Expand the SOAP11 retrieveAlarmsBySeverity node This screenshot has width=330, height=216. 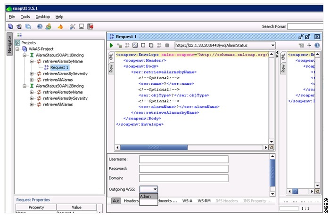coord(32,74)
